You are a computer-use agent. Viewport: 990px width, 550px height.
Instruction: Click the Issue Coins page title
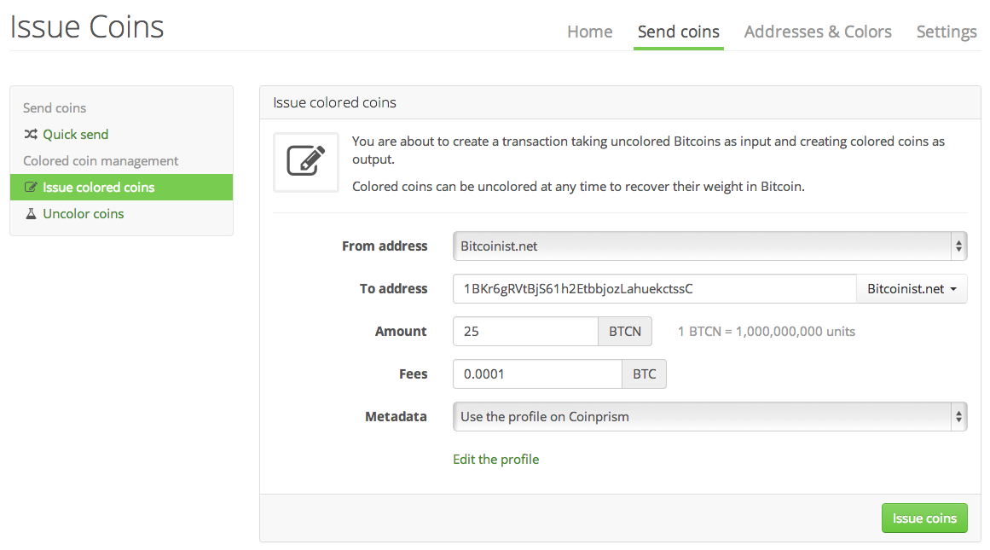87,27
